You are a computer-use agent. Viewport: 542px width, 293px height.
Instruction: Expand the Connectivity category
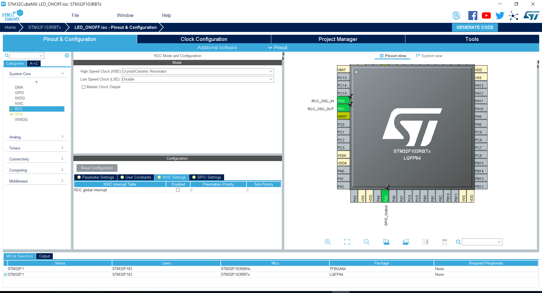point(36,159)
